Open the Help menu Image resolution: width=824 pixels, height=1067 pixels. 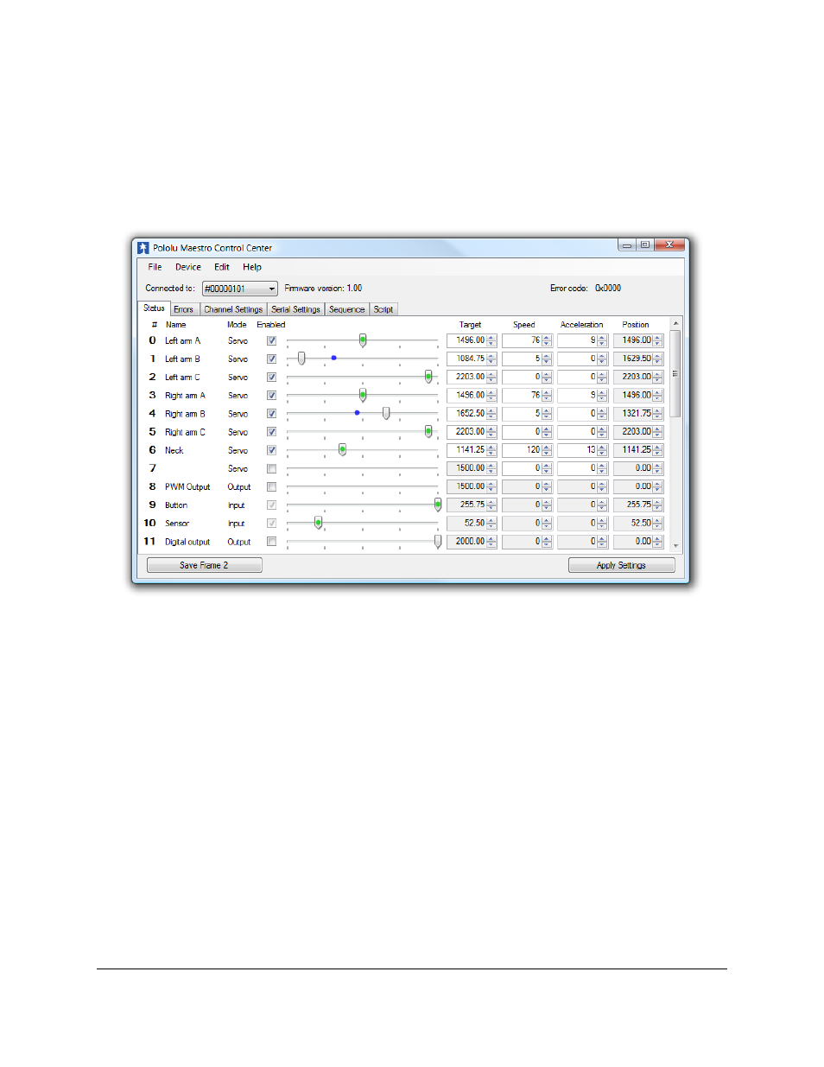252,267
